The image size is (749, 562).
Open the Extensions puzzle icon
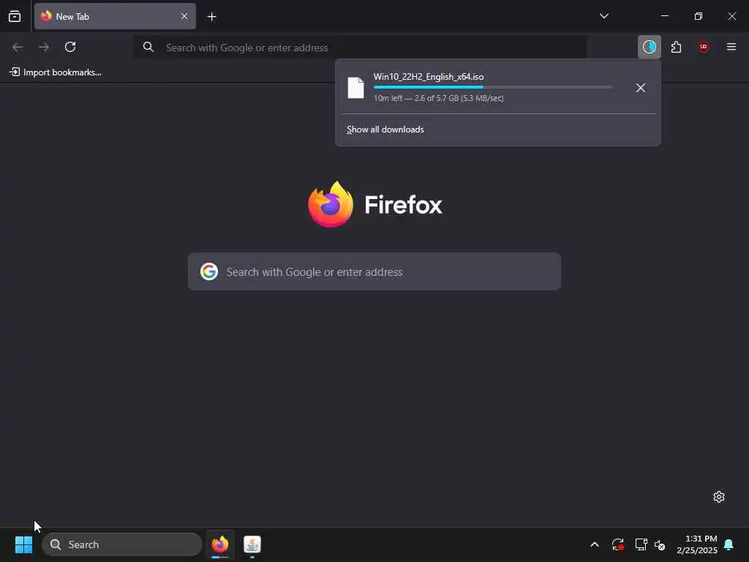(676, 47)
